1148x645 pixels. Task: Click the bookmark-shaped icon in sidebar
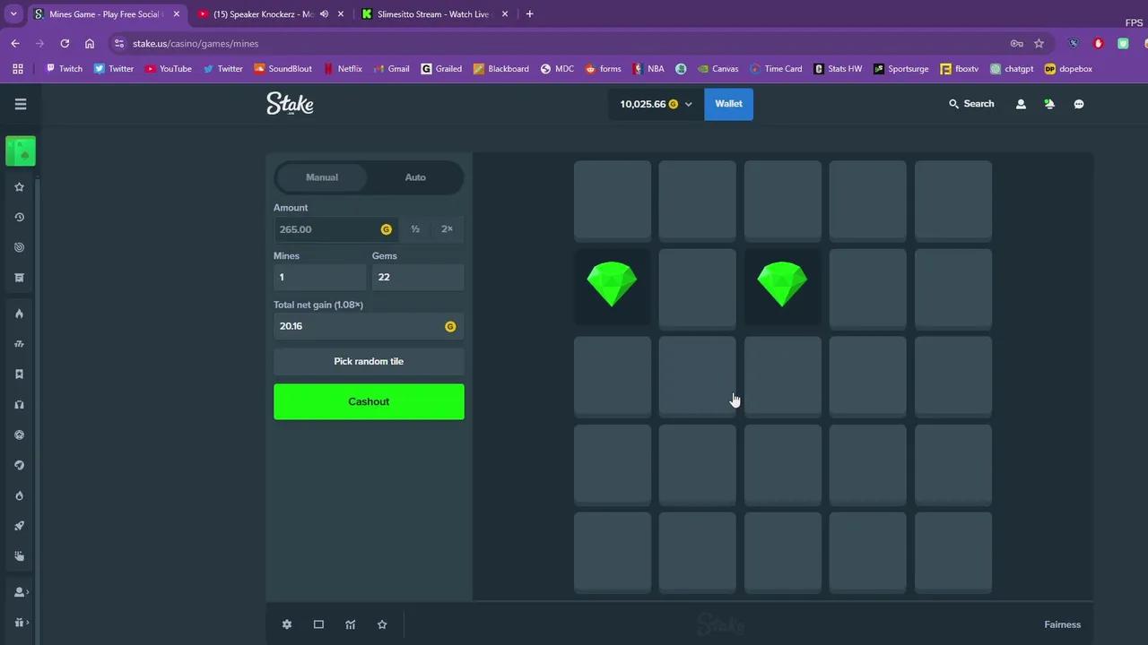19,374
